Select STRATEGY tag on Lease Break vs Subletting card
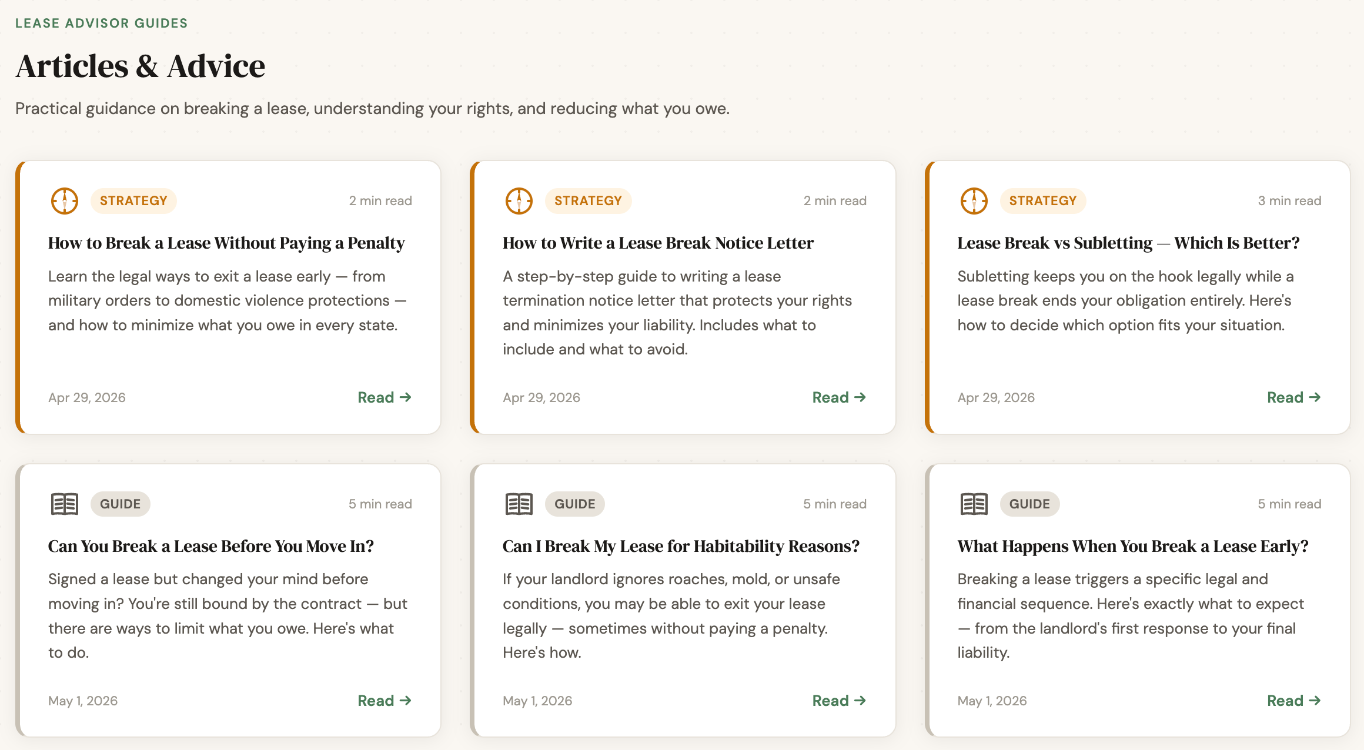 tap(1043, 201)
